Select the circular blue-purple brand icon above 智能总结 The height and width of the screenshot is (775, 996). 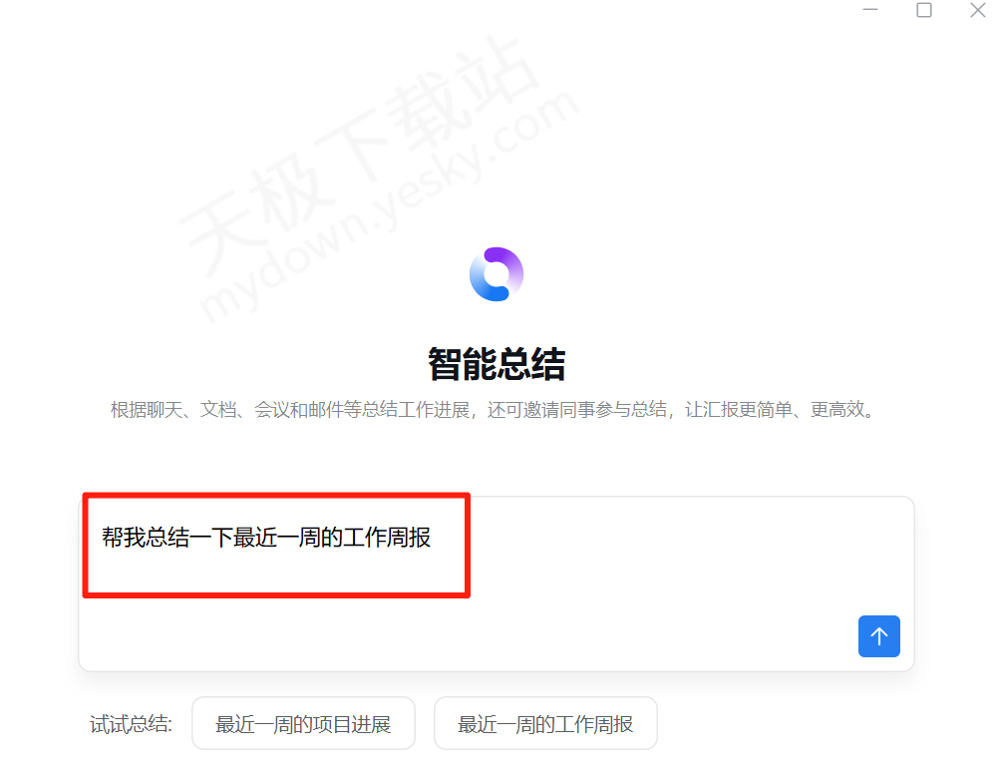pos(496,273)
